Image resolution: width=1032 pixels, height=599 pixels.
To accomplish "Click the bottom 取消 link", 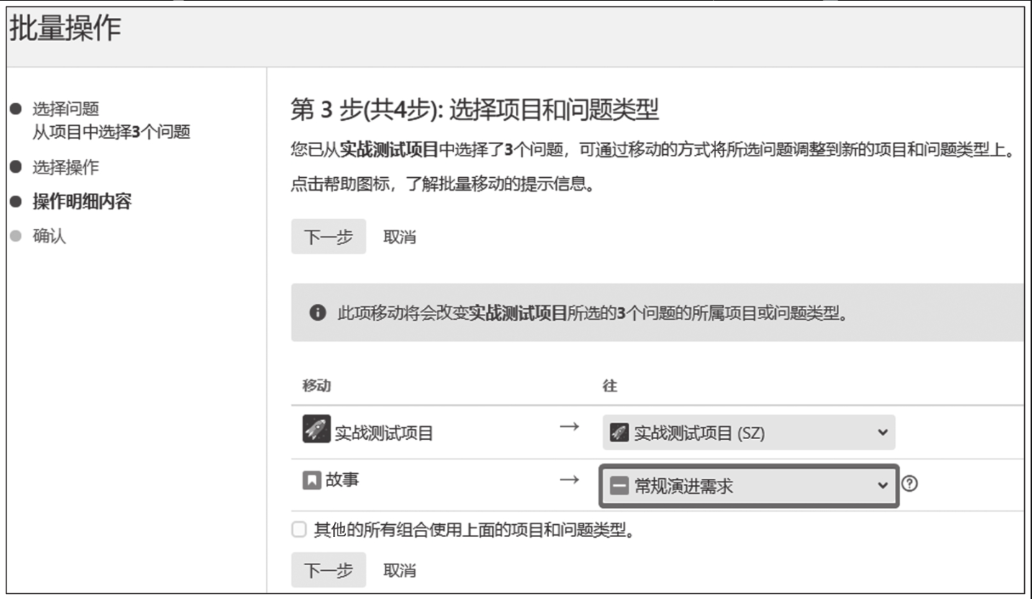I will click(x=399, y=570).
